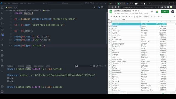Open editor More Actions ellipsis
The image size is (176, 99).
[105, 7]
